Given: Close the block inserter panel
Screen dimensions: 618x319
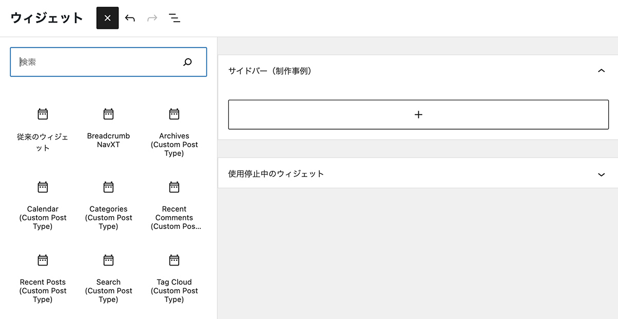Looking at the screenshot, I should click(107, 18).
